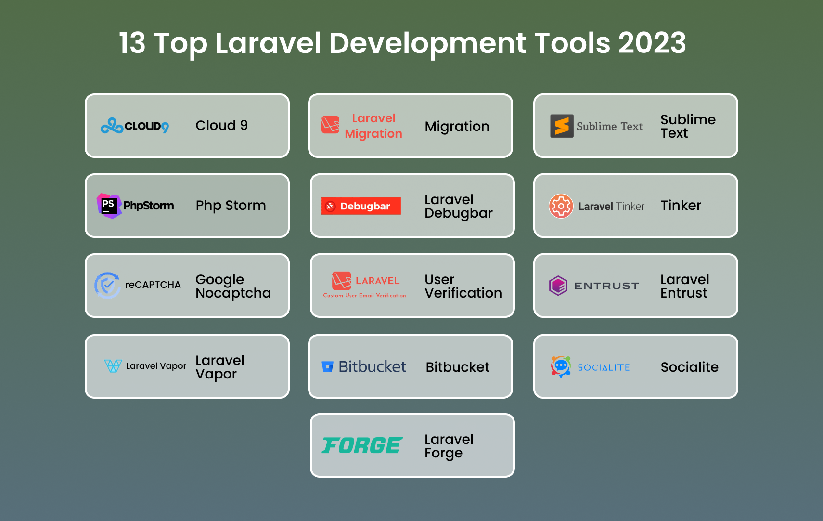Viewport: 823px width, 521px height.
Task: Select the "Laravel Forge" label
Action: 449,446
